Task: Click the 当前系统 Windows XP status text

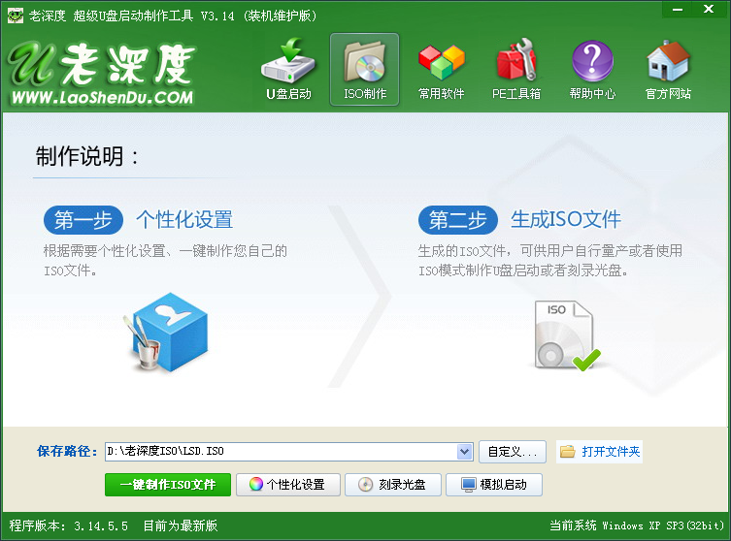Action: tap(637, 525)
